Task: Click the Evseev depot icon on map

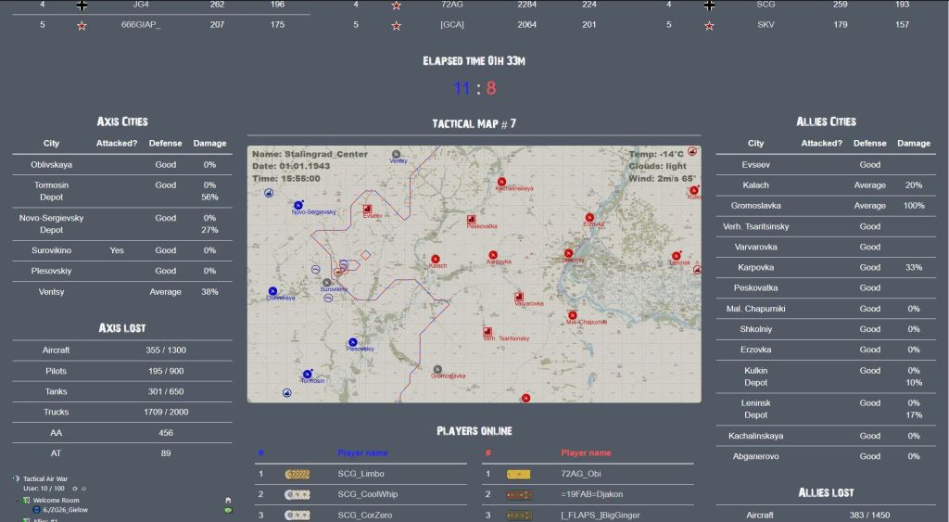Action: pyautogui.click(x=368, y=209)
